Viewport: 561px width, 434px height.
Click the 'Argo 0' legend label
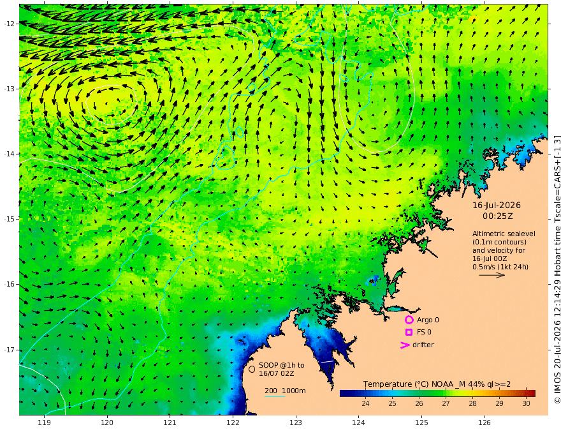point(428,320)
